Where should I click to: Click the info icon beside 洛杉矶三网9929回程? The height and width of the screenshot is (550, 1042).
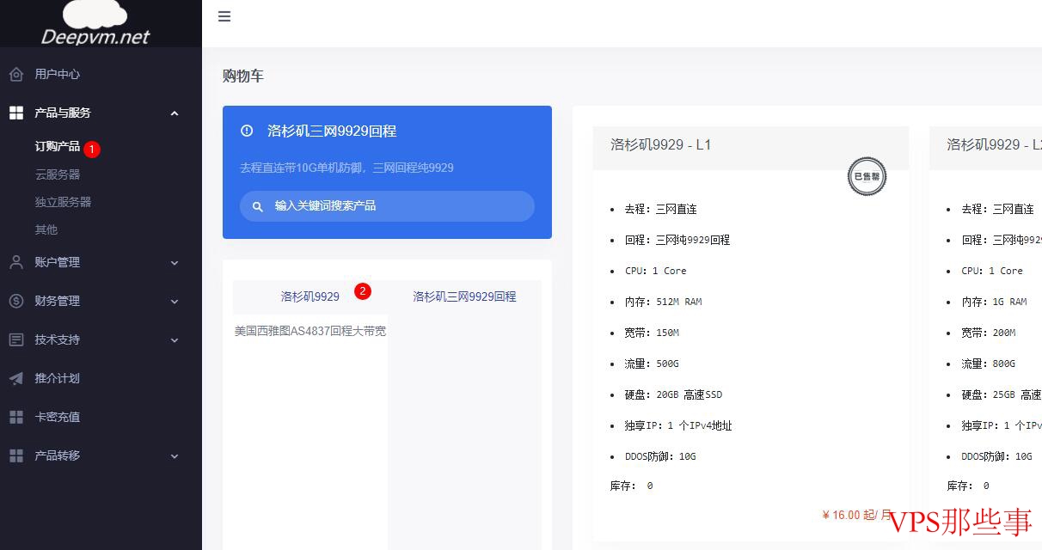pyautogui.click(x=247, y=131)
